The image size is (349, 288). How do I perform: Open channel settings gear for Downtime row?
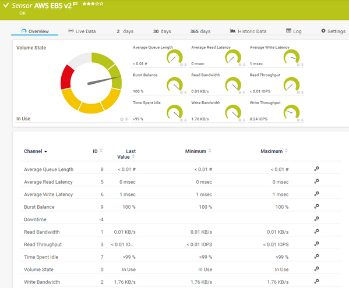pyautogui.click(x=316, y=219)
